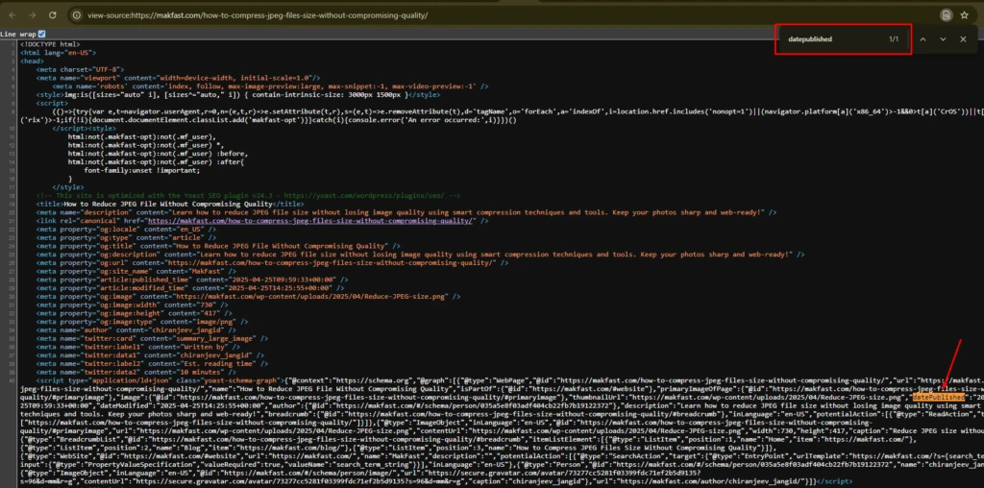Click the meta description line
This screenshot has height=488, width=984.
pos(406,212)
